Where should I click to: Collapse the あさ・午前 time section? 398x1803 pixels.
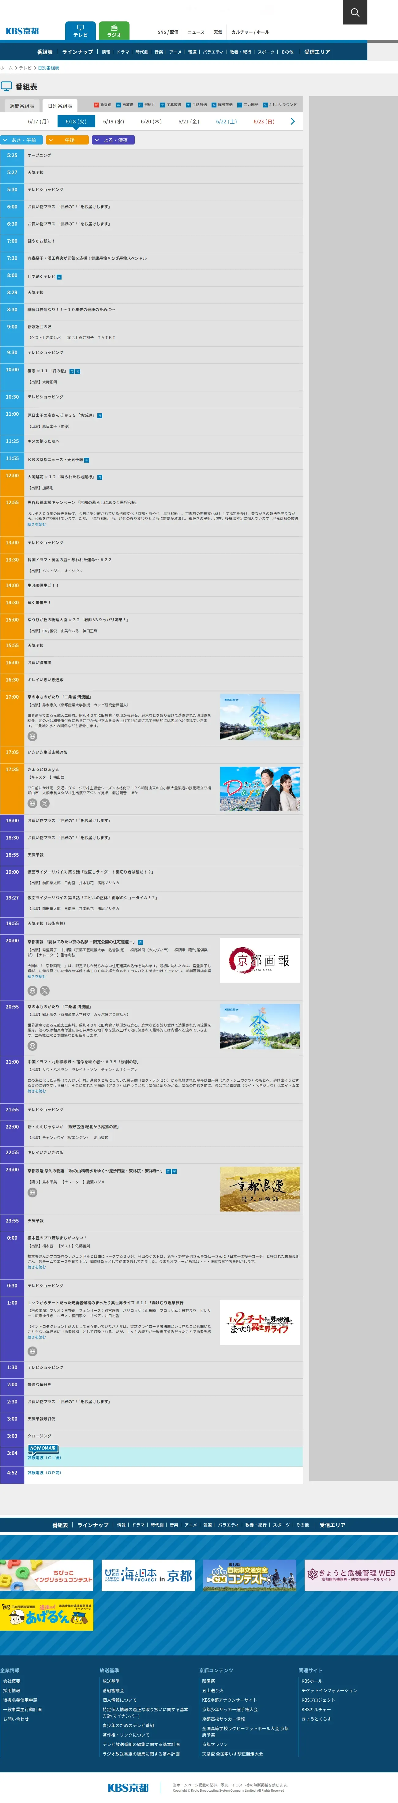point(22,140)
